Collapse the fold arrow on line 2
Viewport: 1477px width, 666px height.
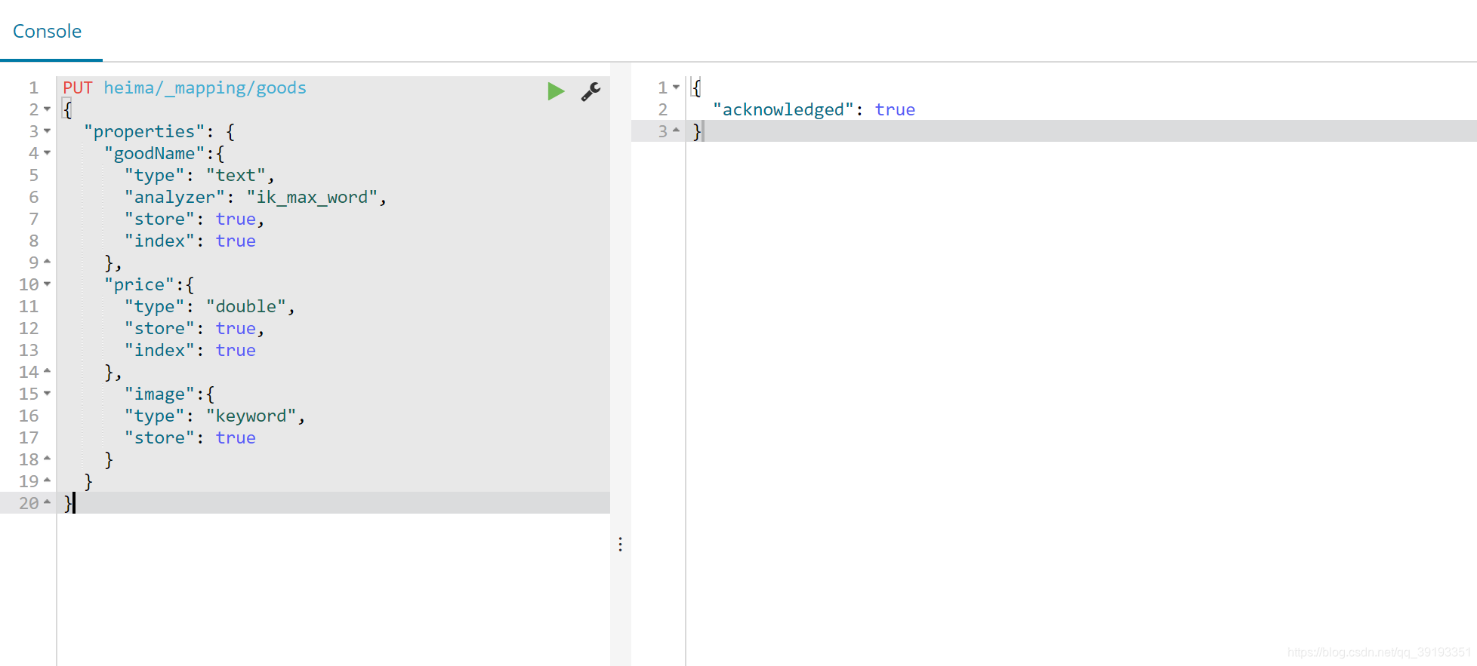click(x=47, y=109)
